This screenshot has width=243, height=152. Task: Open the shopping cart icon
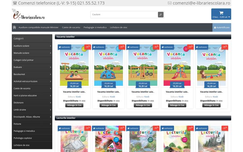[221, 13]
